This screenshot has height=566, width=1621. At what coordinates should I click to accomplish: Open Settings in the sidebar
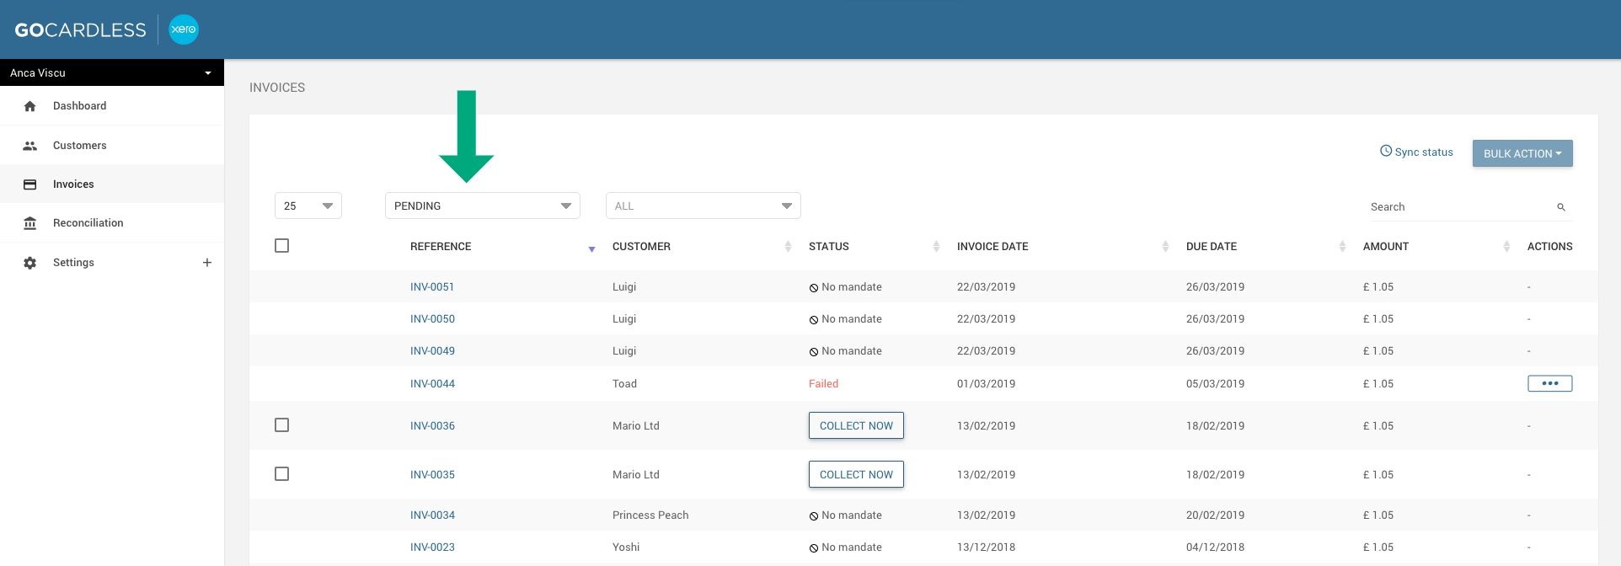(x=112, y=263)
